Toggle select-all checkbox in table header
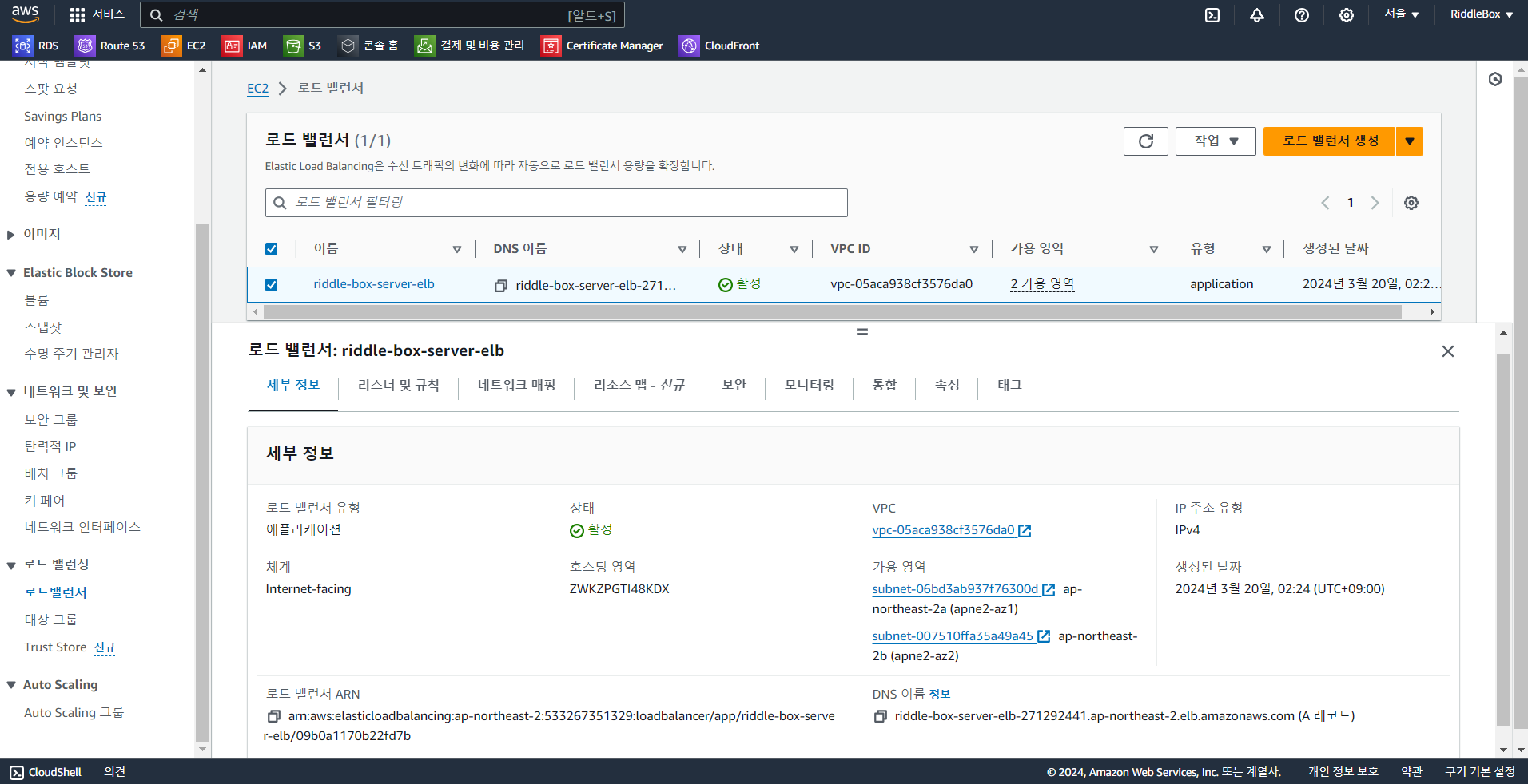This screenshot has height=784, width=1528. click(x=272, y=249)
